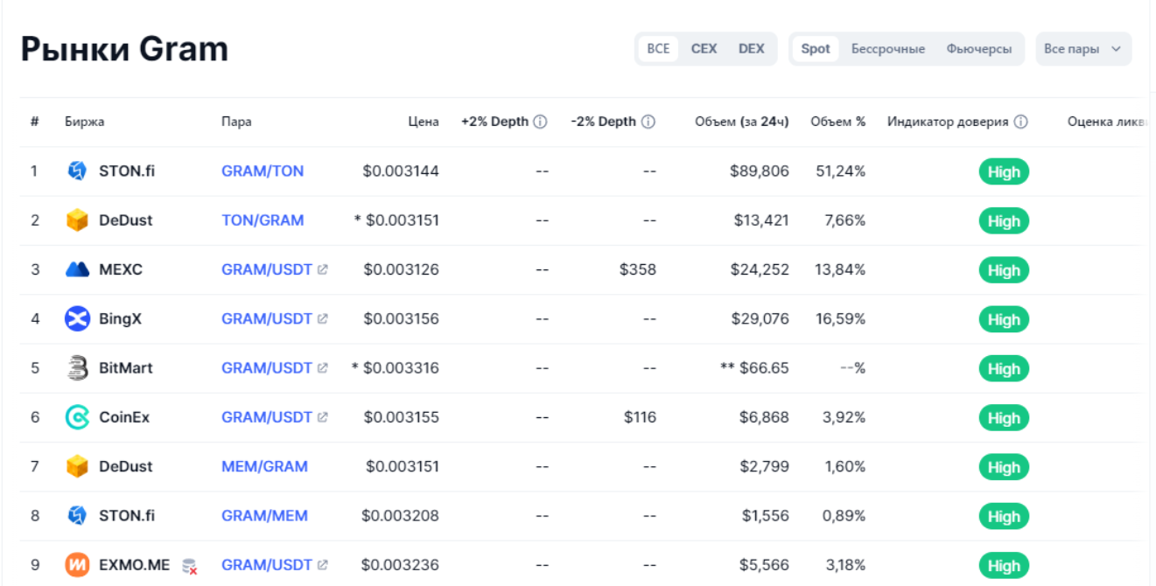Click the DeDust logo in row 2
The height and width of the screenshot is (586, 1156).
click(x=77, y=220)
